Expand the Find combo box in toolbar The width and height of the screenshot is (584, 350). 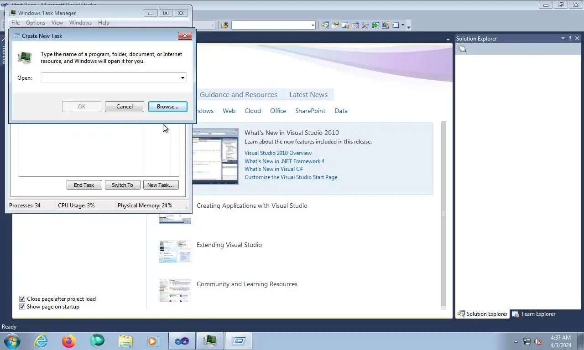(313, 25)
